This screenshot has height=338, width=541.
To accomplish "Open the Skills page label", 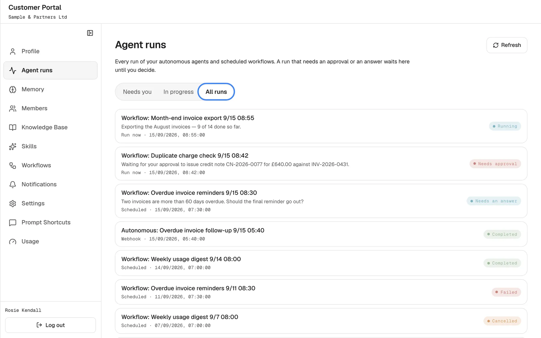I will [x=29, y=146].
